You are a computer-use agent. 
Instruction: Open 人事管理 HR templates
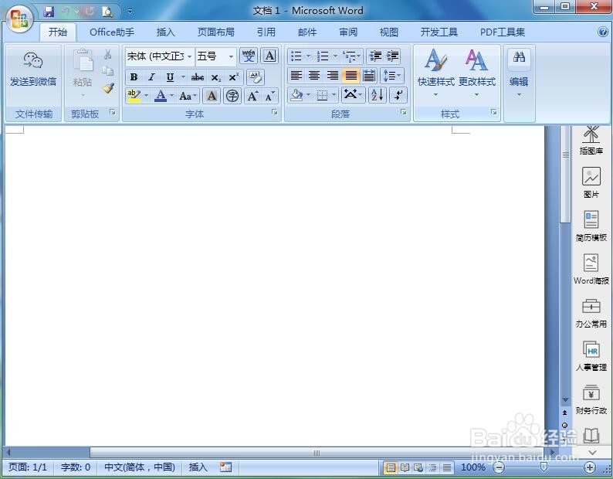(591, 355)
